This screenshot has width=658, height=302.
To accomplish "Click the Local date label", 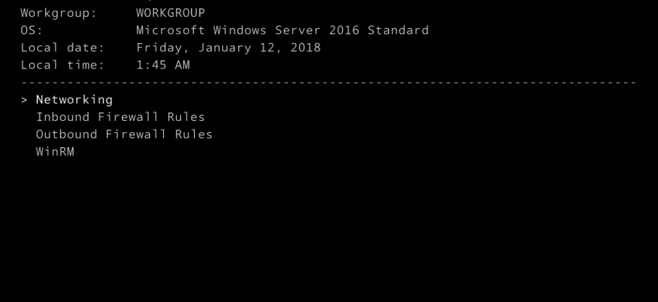I will 62,48.
